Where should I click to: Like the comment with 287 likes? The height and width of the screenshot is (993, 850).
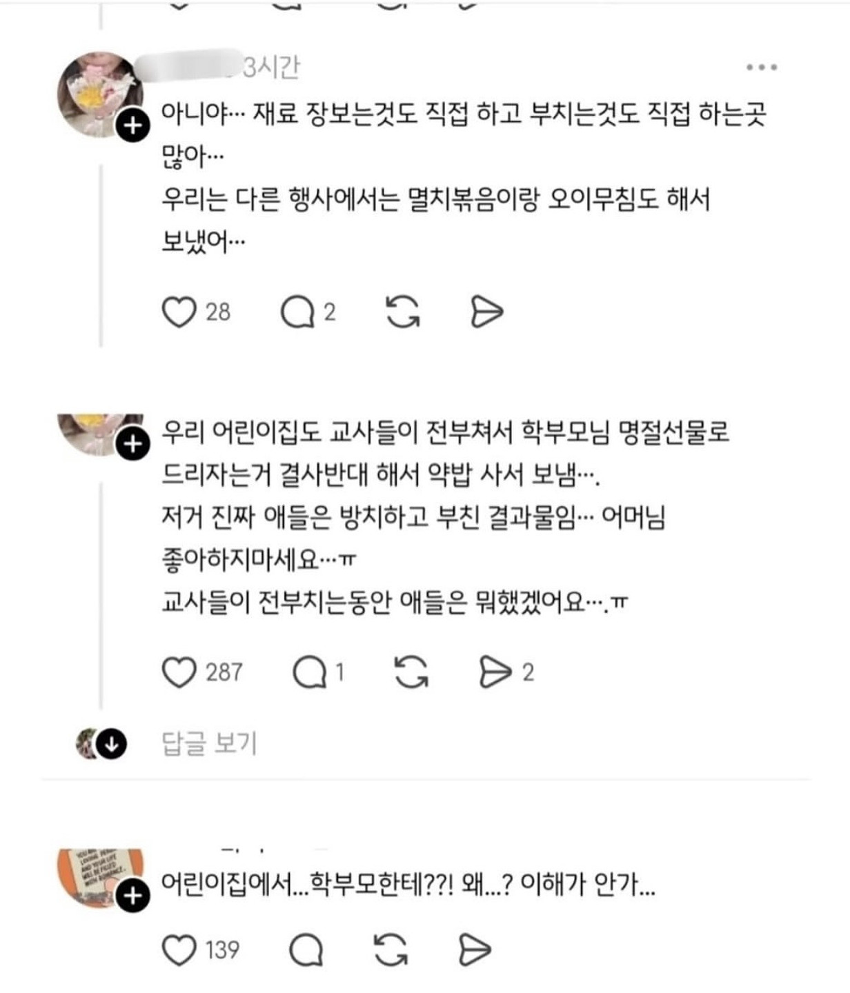coord(179,672)
